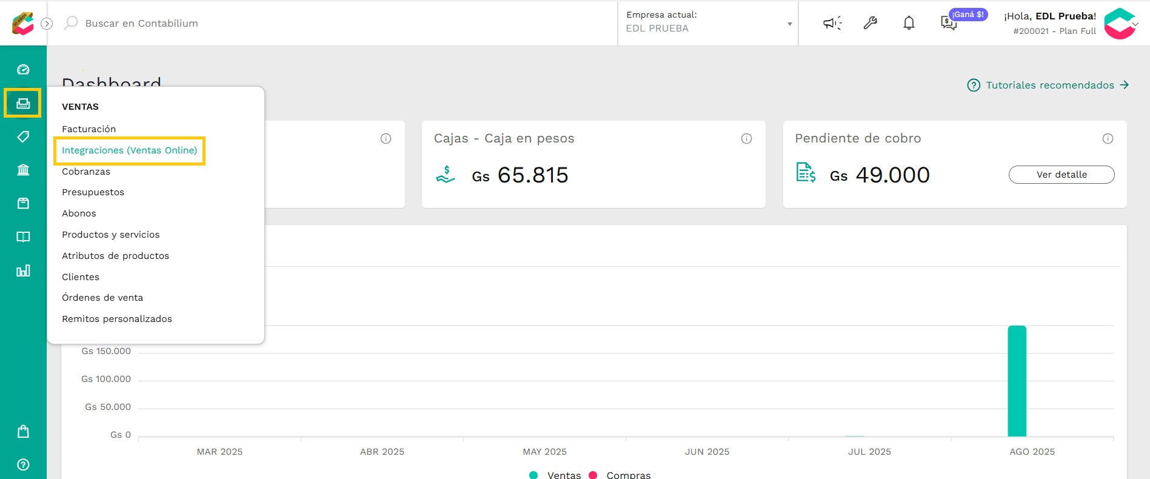Open the inventory box sidebar icon
The height and width of the screenshot is (479, 1150).
(23, 203)
